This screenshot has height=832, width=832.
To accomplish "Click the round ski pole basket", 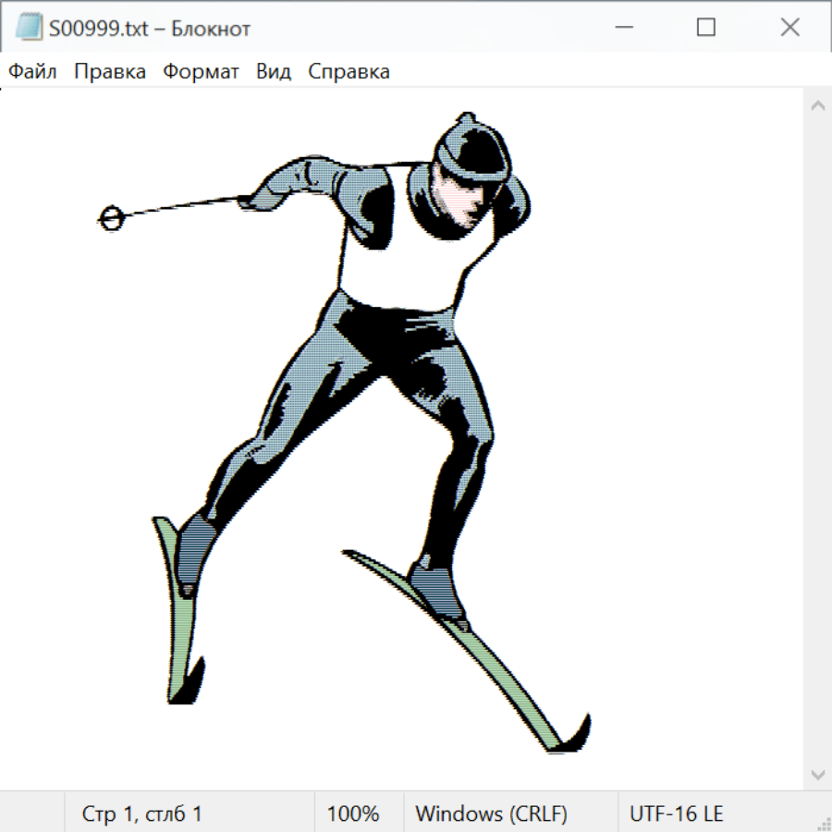I will tap(111, 219).
